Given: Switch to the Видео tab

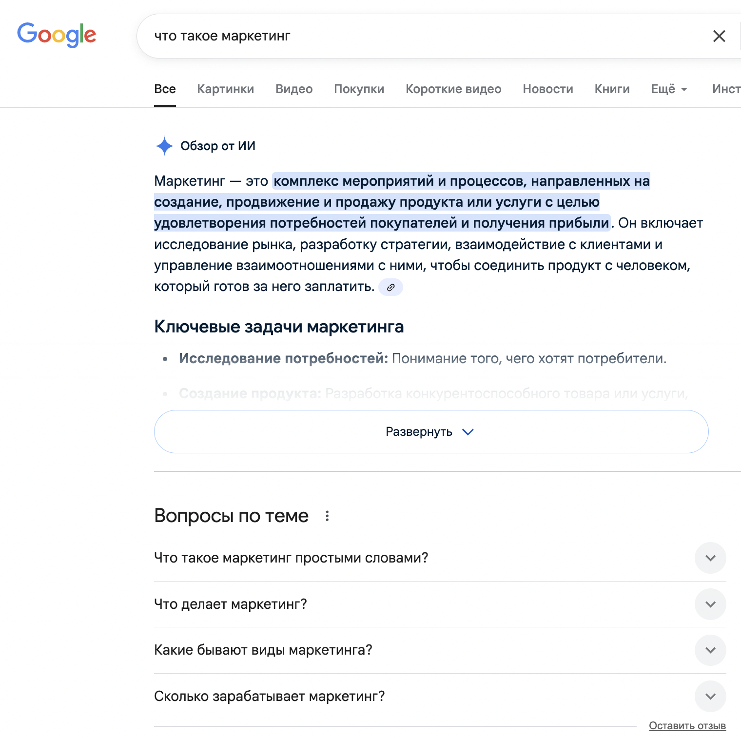Looking at the screenshot, I should point(294,89).
